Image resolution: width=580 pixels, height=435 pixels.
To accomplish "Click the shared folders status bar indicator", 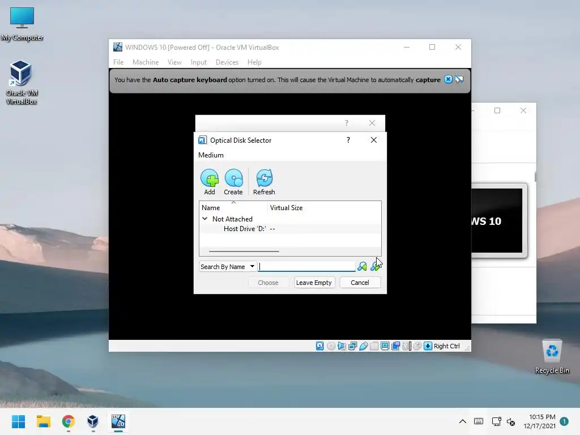I will (374, 346).
